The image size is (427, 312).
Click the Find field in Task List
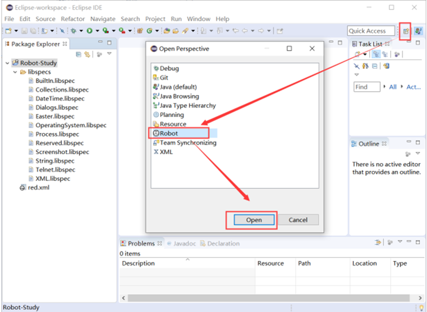coord(366,87)
